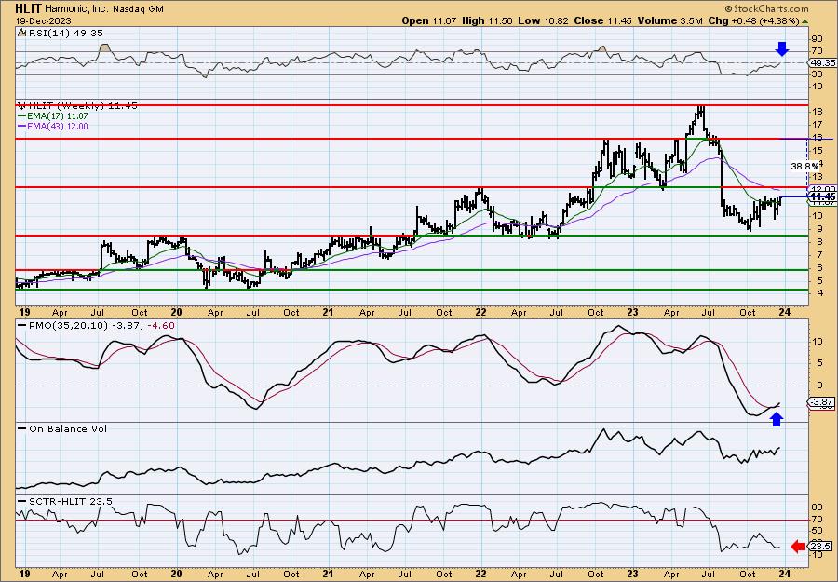Click the 49.35 RSI value tag on right axis
Viewport: 838px width, 582px height.
[x=823, y=63]
